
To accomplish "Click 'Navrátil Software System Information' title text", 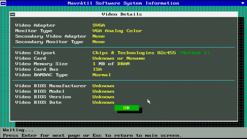I will click(x=123, y=3).
